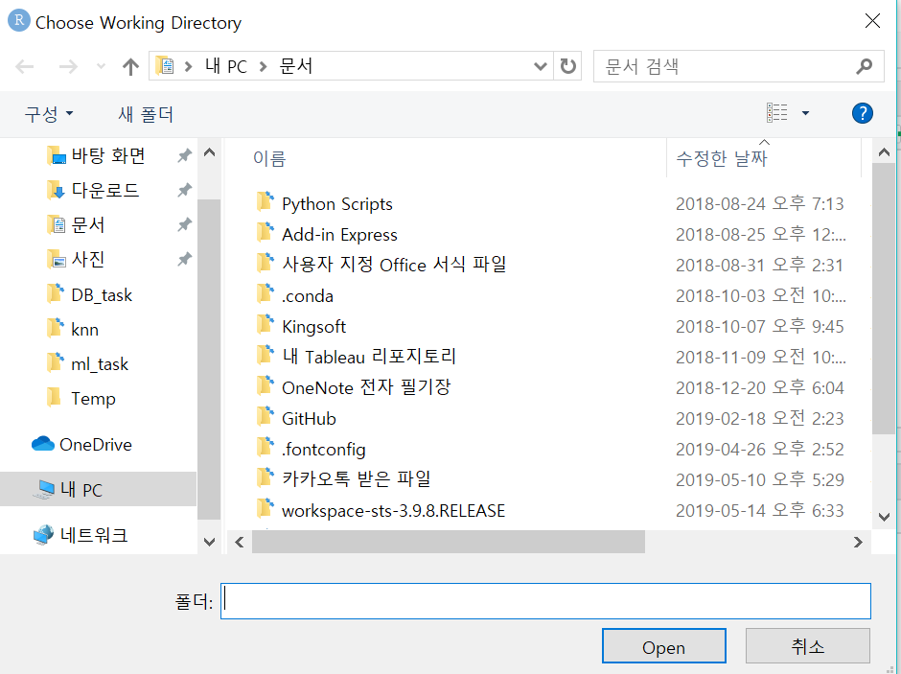The height and width of the screenshot is (674, 901).
Task: Click the 내 PC breadcrumb segment
Action: pyautogui.click(x=226, y=66)
